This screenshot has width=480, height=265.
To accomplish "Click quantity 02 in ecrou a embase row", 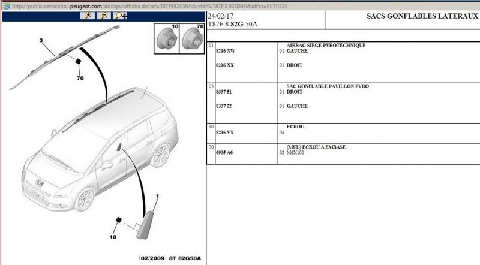I will [281, 152].
